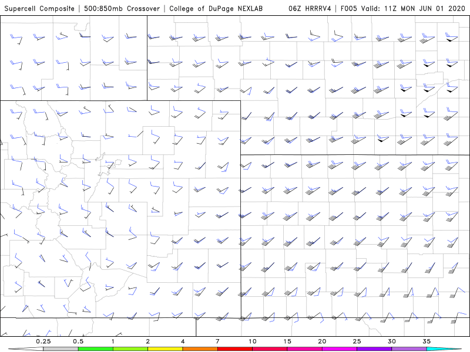
Task: Click the "0.5" scale label
Action: tap(78, 341)
